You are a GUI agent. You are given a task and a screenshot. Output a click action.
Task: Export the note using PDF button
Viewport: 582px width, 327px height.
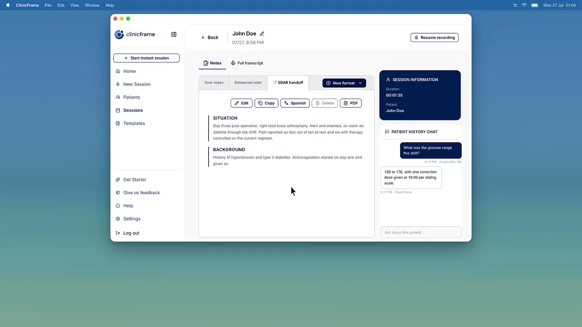(351, 103)
